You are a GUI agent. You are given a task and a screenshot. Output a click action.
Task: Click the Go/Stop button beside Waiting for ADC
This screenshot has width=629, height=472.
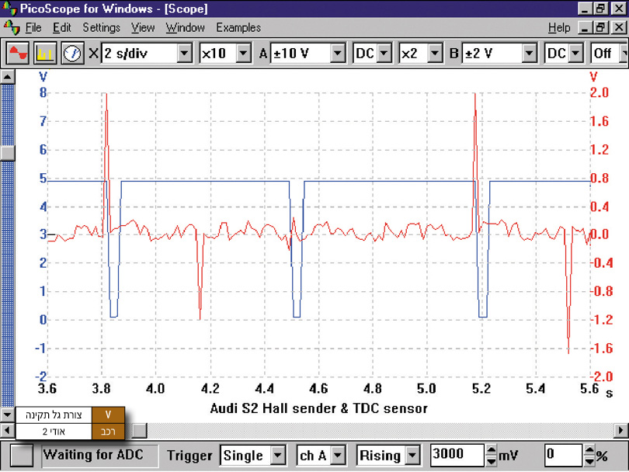pos(23,456)
